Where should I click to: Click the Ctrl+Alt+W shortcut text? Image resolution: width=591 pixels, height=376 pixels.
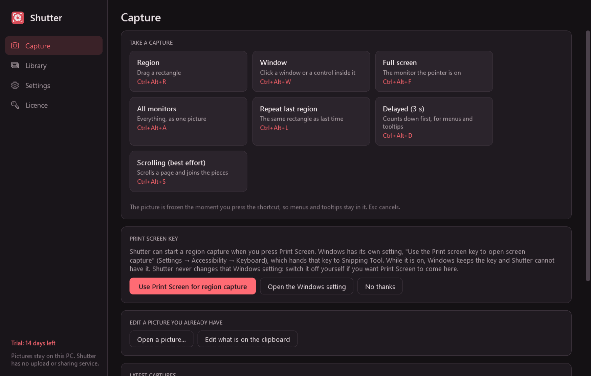pyautogui.click(x=275, y=82)
